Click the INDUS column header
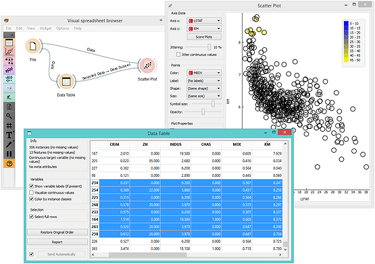375x264 pixels. tap(176, 144)
